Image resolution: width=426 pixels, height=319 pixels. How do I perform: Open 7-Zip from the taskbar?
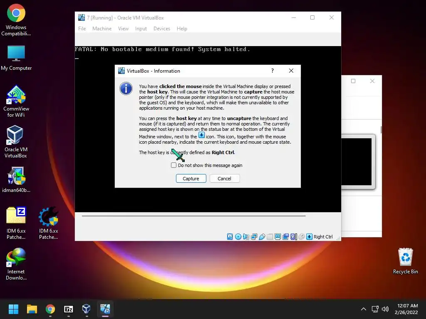69,309
